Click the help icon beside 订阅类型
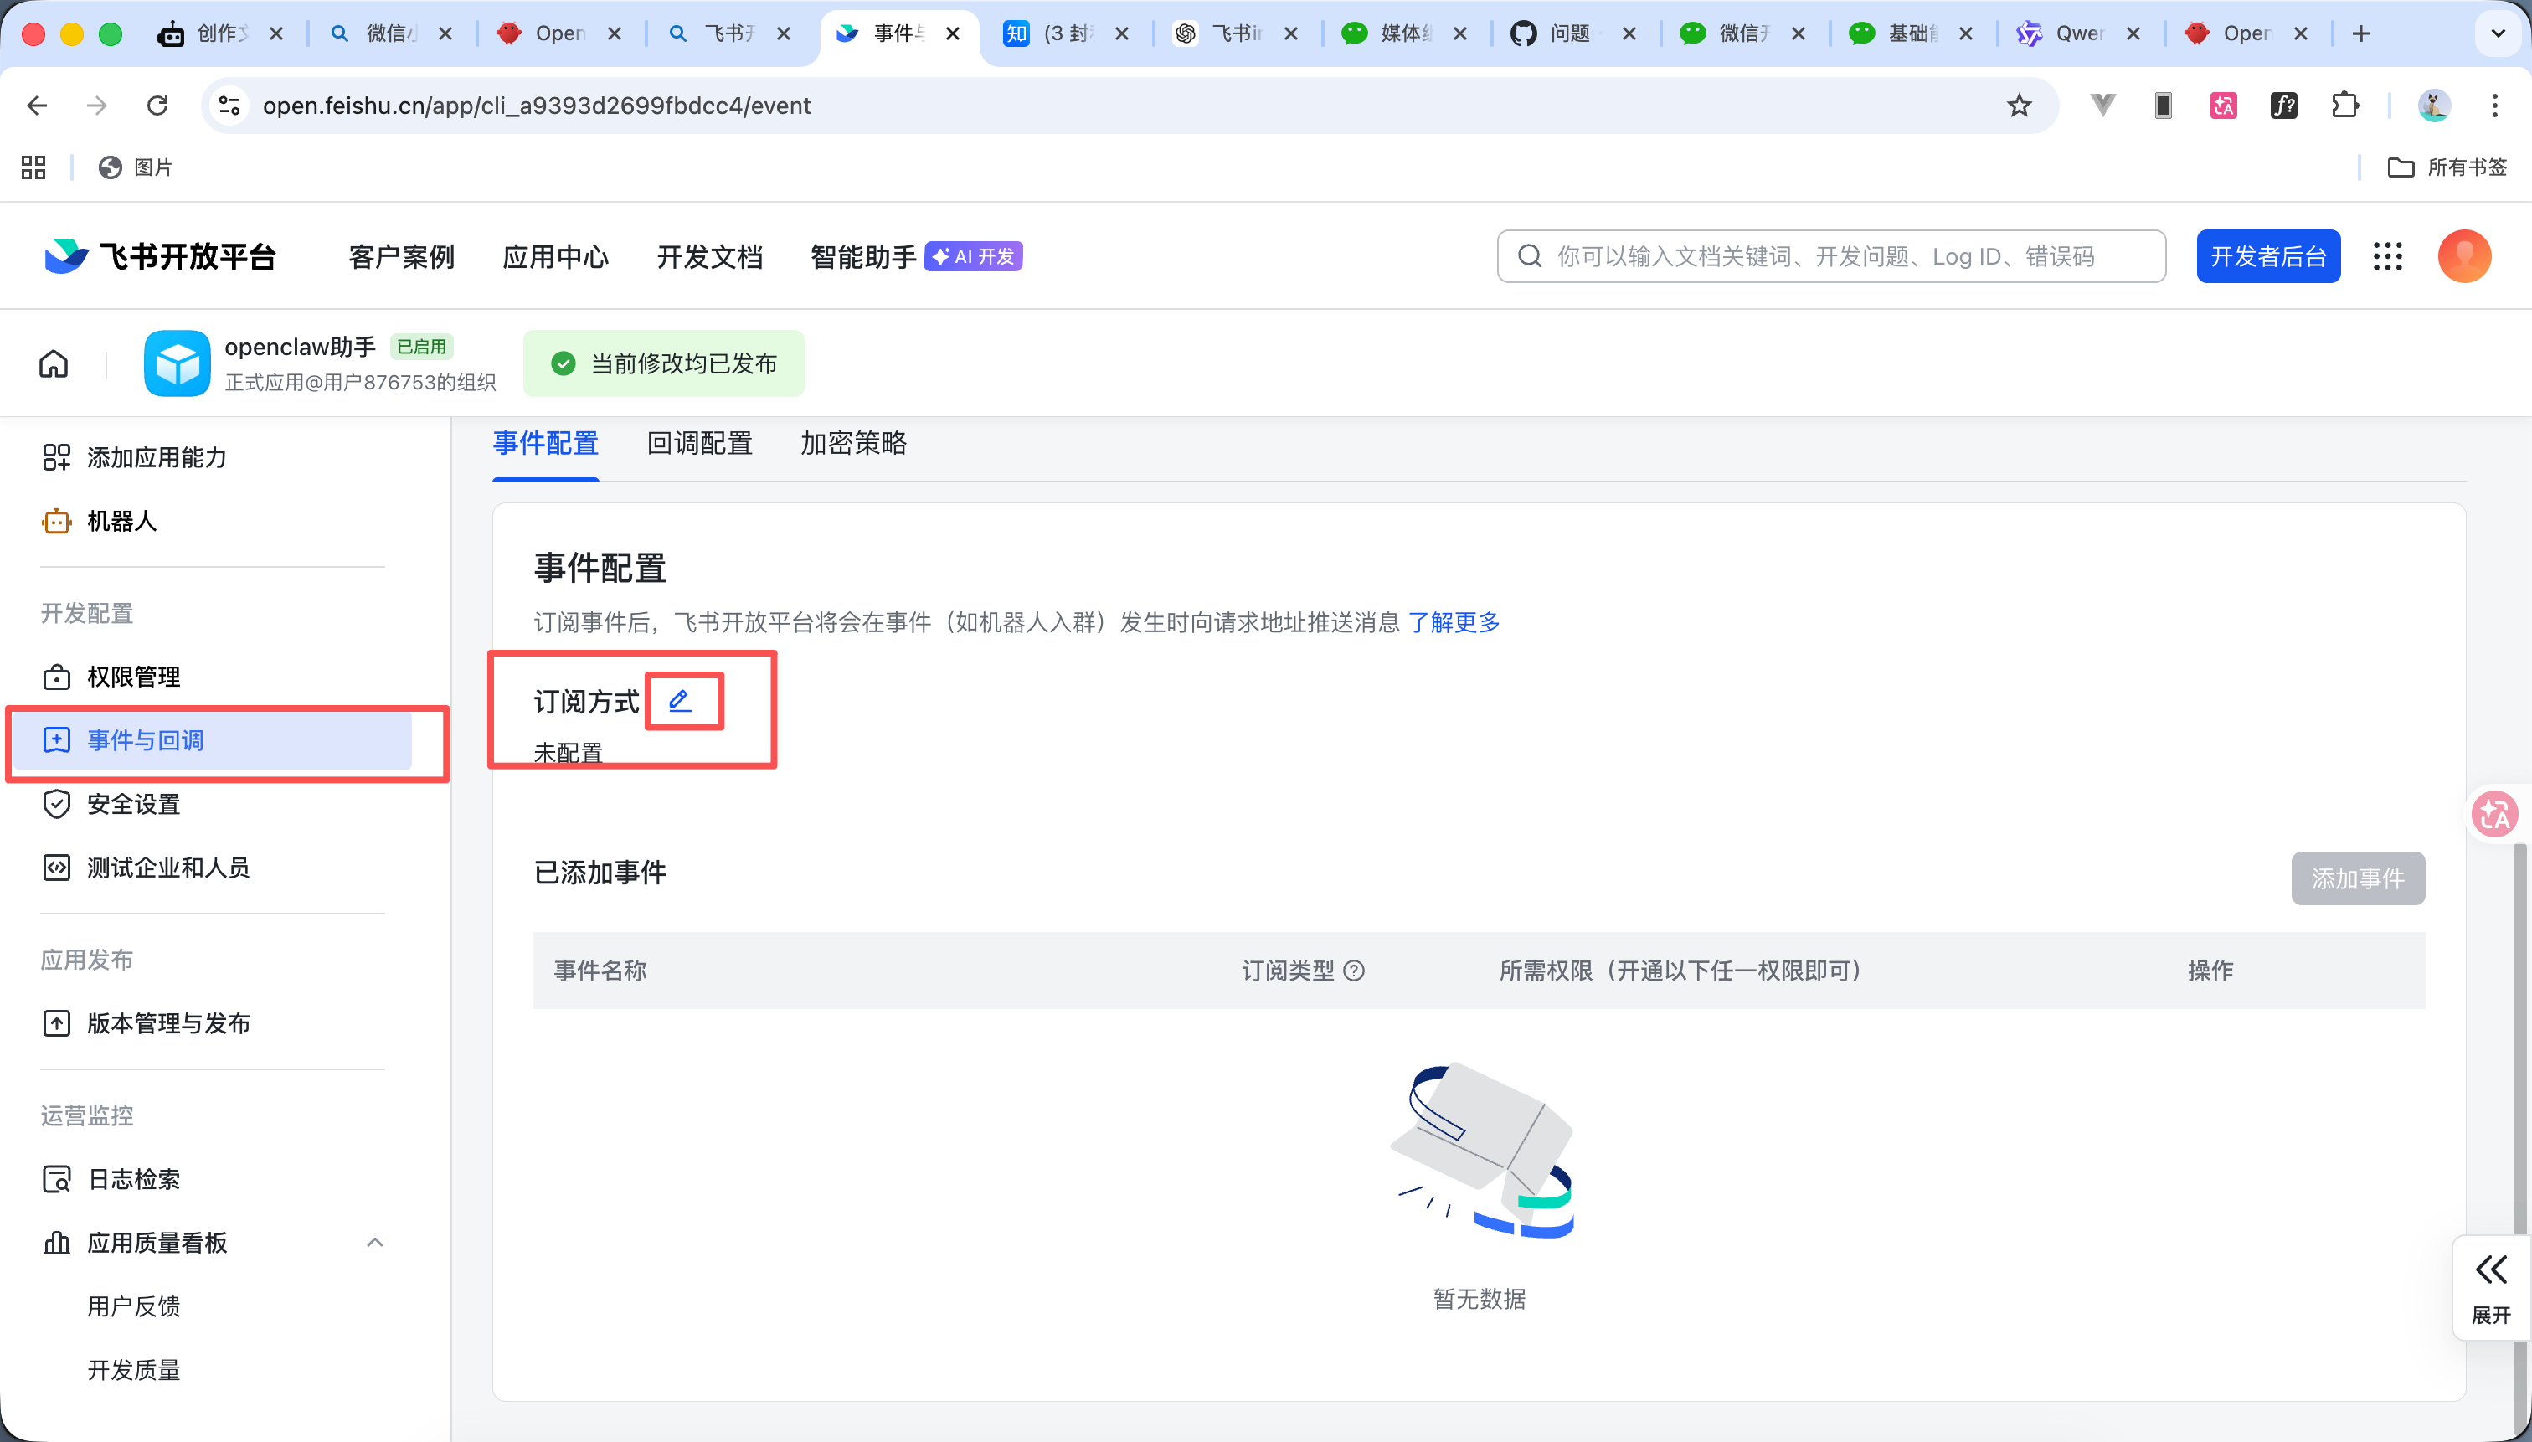The image size is (2532, 1442). [x=1354, y=971]
